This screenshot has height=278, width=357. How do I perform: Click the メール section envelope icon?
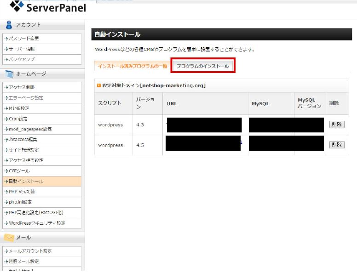click(x=9, y=238)
